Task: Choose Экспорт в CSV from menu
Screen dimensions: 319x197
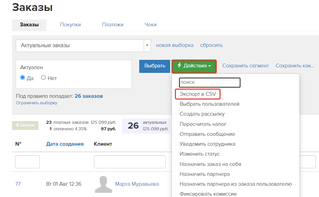Action: pyautogui.click(x=198, y=94)
